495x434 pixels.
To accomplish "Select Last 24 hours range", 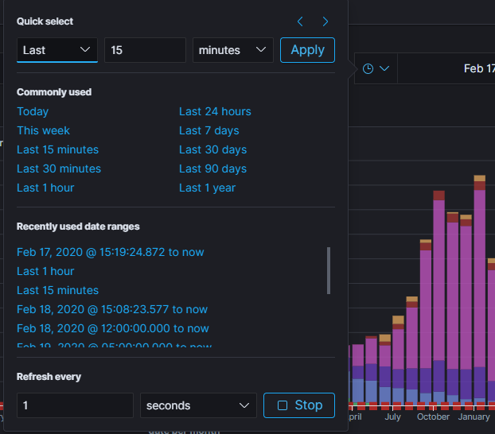I will click(x=215, y=111).
